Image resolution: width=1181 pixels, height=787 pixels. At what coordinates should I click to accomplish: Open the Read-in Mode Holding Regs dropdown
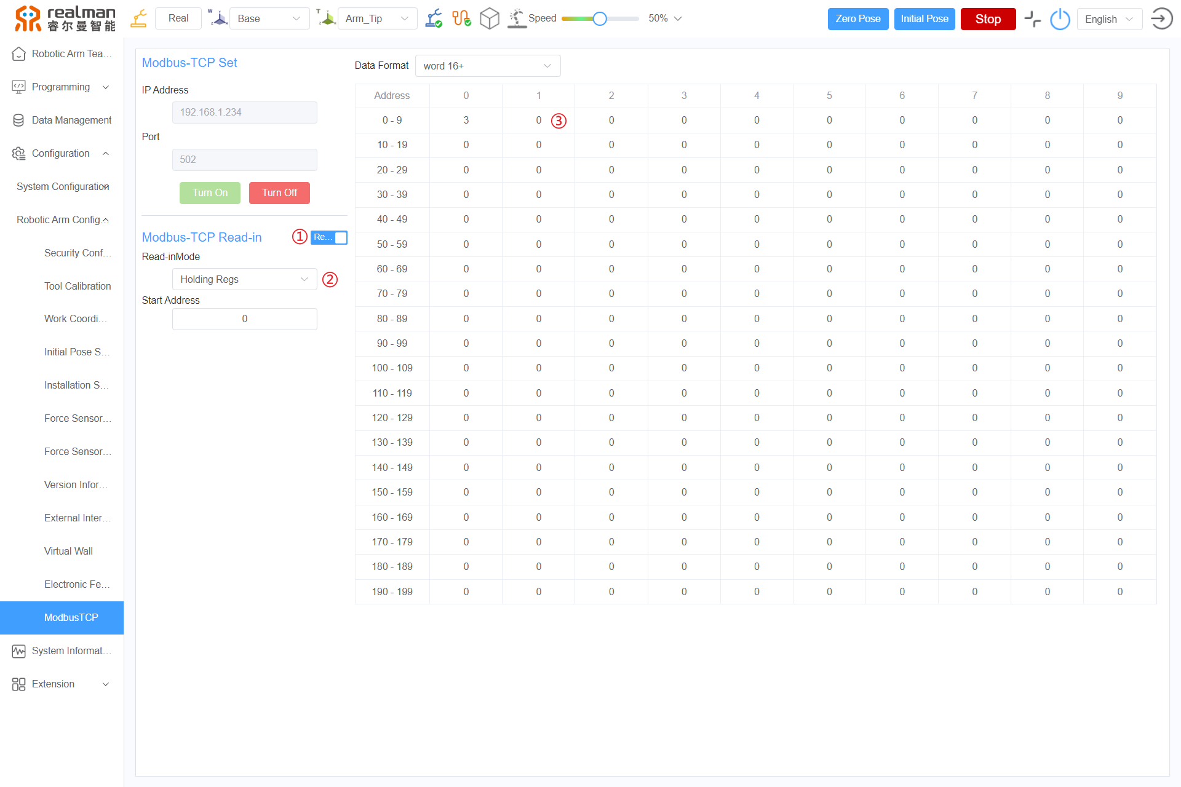(x=244, y=279)
